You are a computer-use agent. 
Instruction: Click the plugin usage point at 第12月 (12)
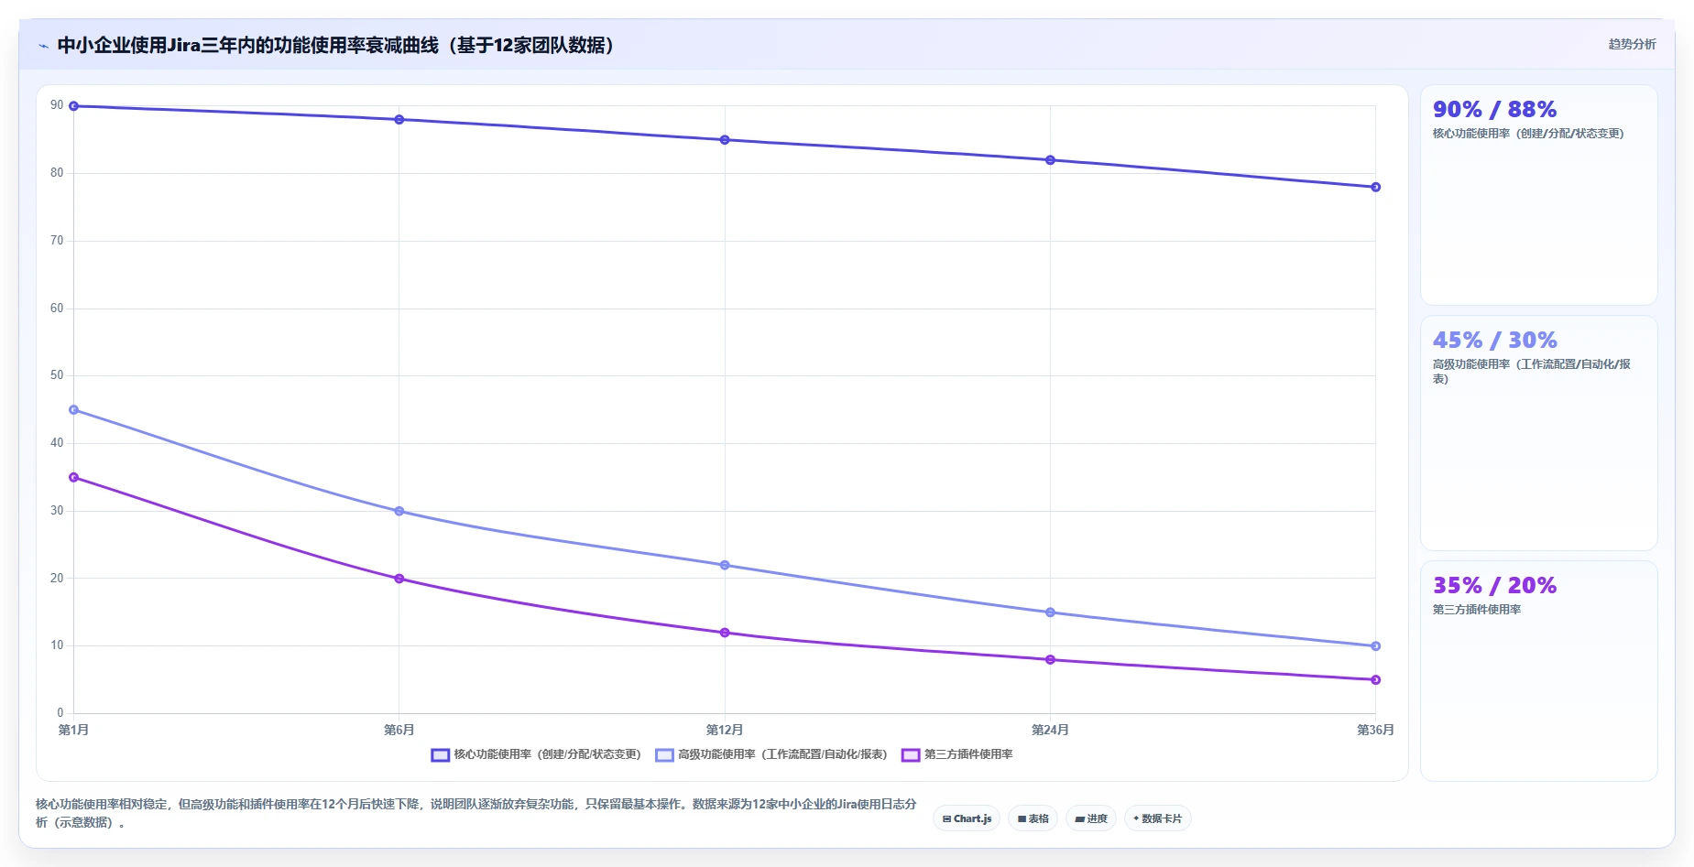[x=725, y=633]
